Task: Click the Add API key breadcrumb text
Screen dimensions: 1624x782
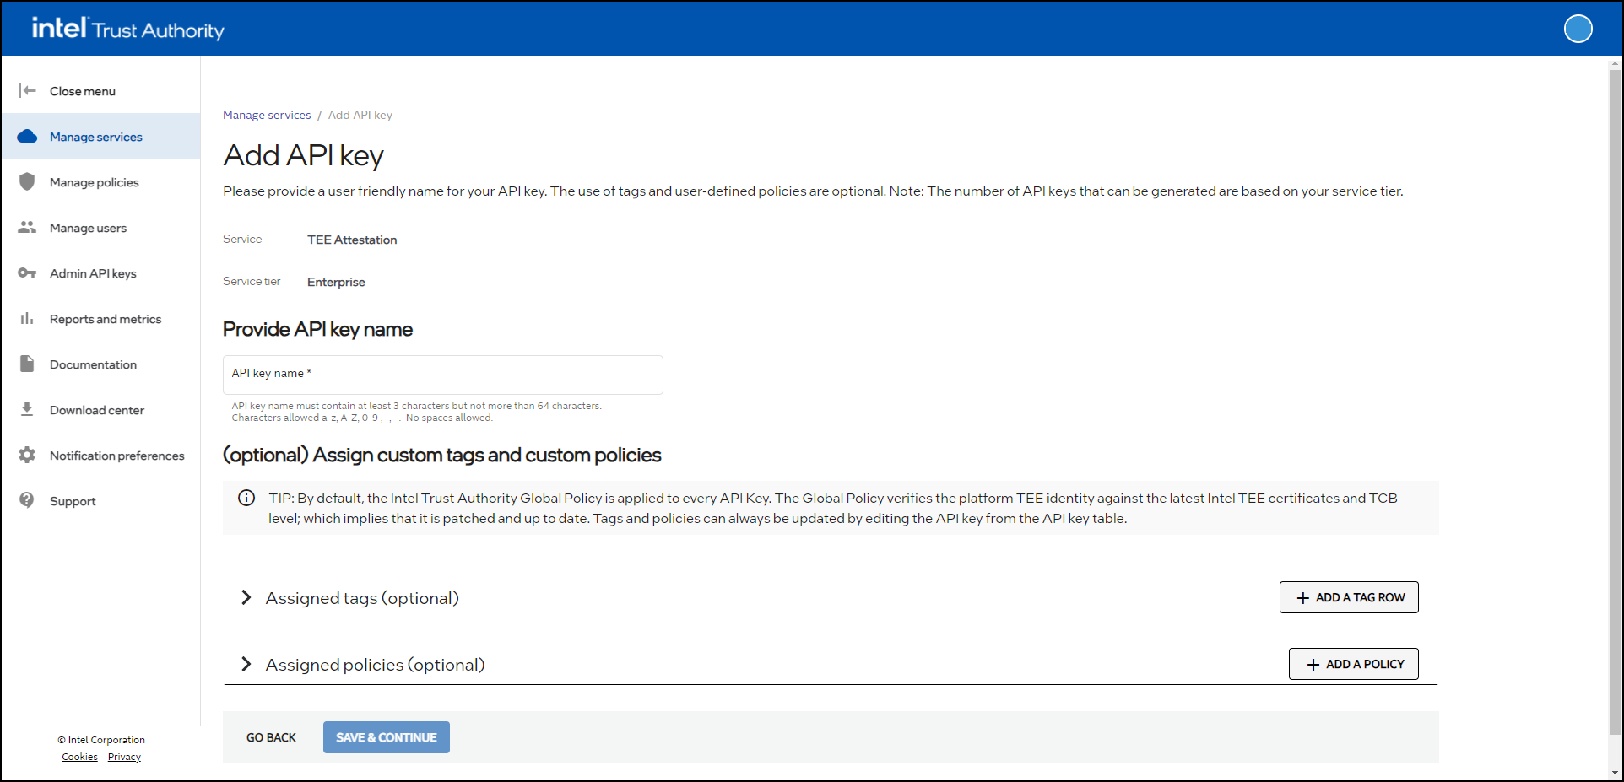Action: point(360,115)
